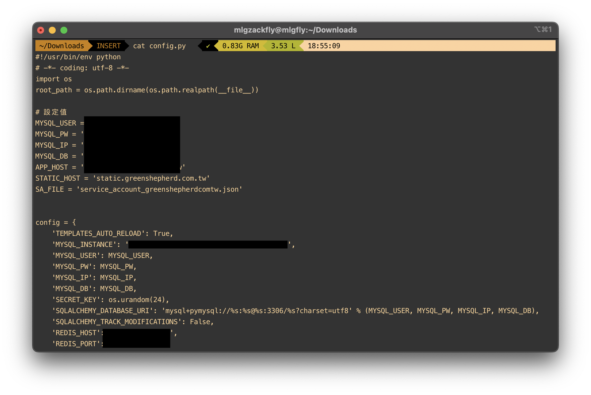Click the INSERT mode indicator
This screenshot has height=395, width=591.
coord(108,46)
